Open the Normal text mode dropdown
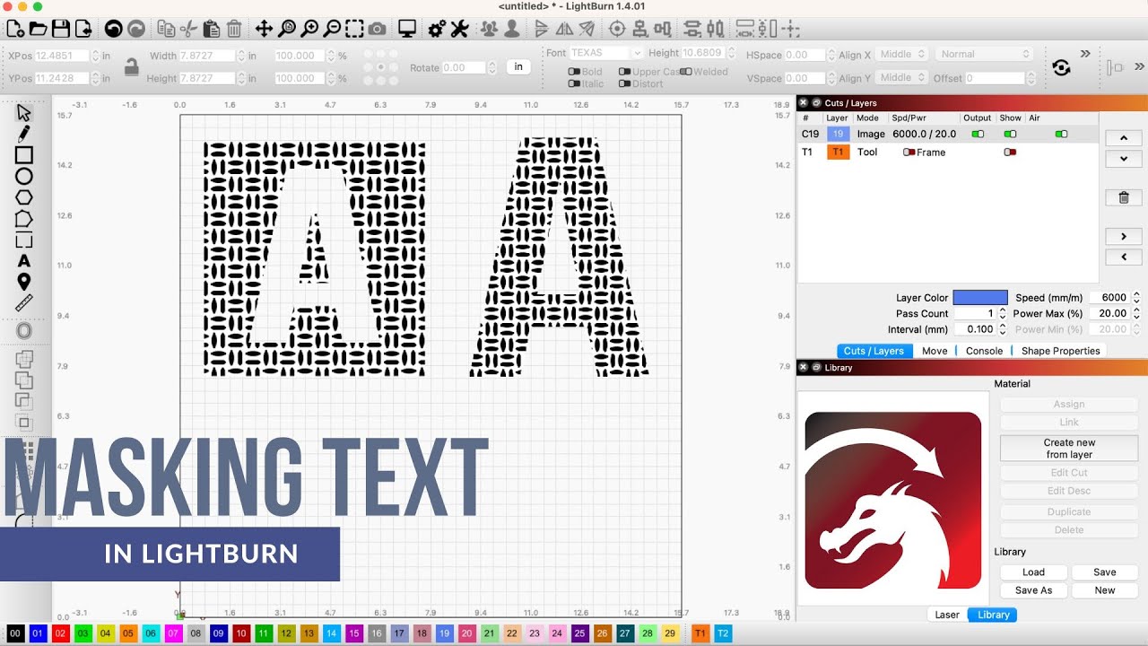 coord(984,55)
